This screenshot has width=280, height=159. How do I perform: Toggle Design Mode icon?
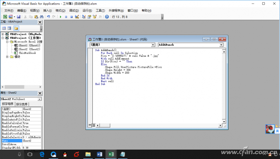coord(77,17)
